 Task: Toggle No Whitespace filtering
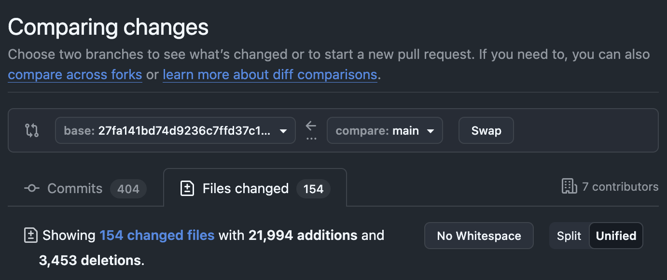[479, 236]
